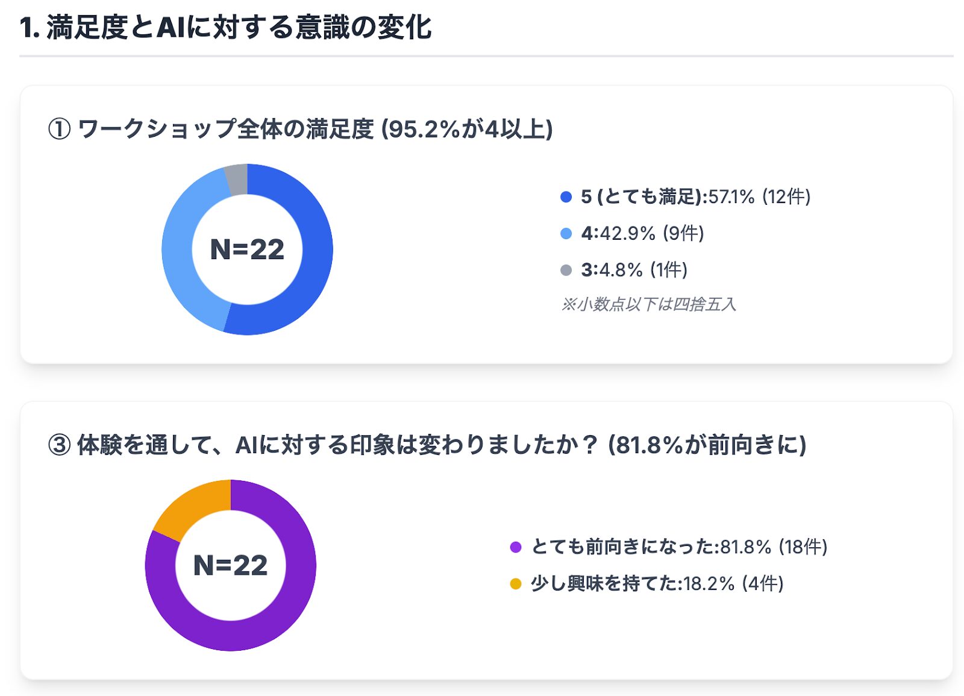This screenshot has height=696, width=964.
Task: Select the small gray segment of the satisfaction donut
Action: (237, 179)
